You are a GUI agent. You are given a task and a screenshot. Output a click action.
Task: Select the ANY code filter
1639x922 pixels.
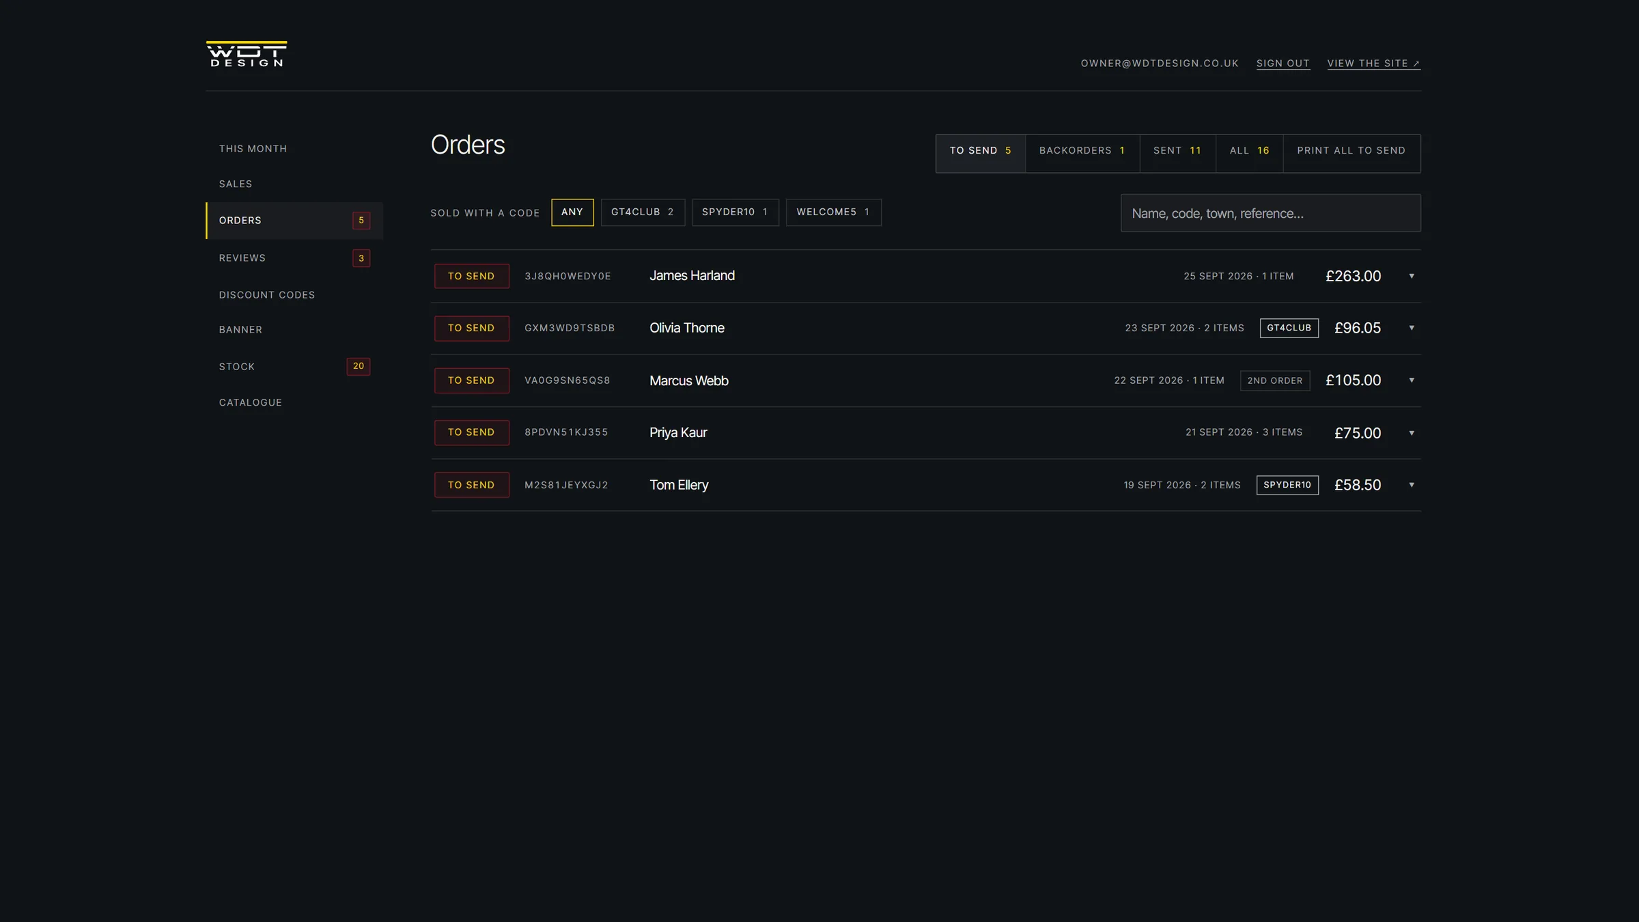click(572, 212)
